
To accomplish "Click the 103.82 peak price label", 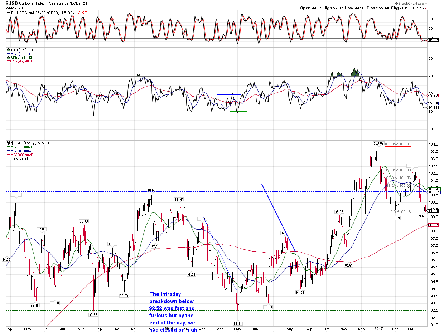I will pos(378,143).
